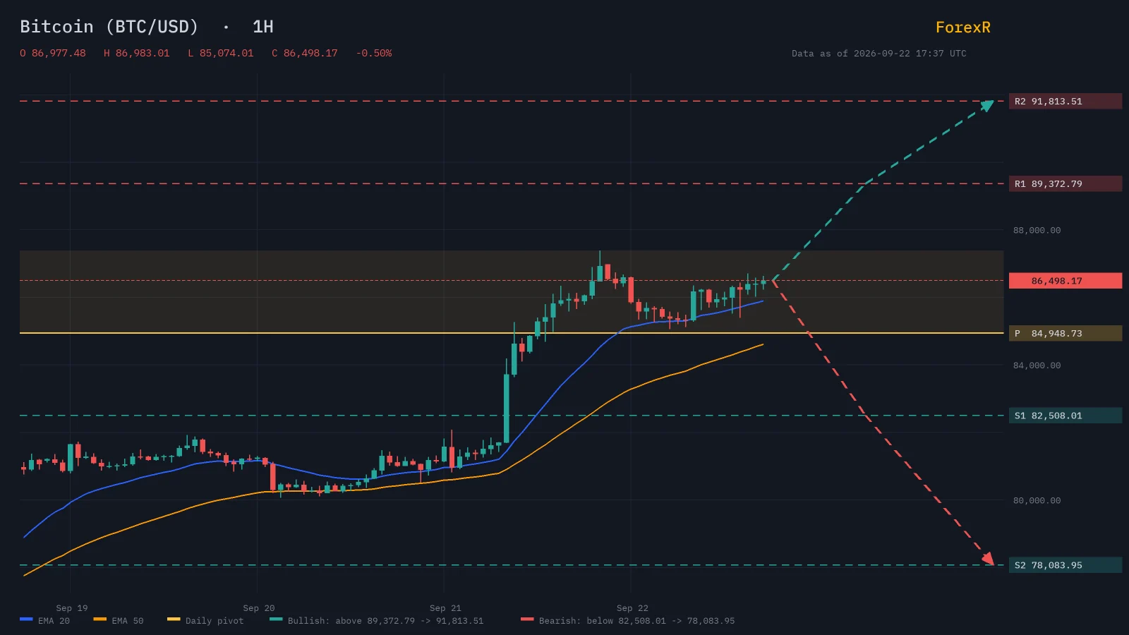Click the Data as of timestamp text
The width and height of the screenshot is (1129, 635).
(x=879, y=54)
